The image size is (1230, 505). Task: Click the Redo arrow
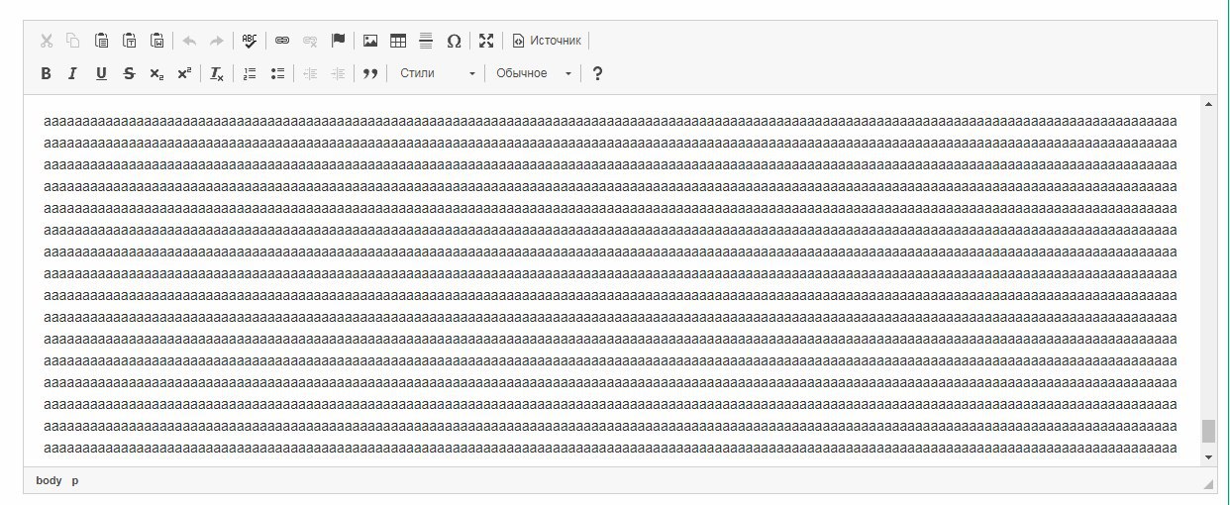(217, 41)
